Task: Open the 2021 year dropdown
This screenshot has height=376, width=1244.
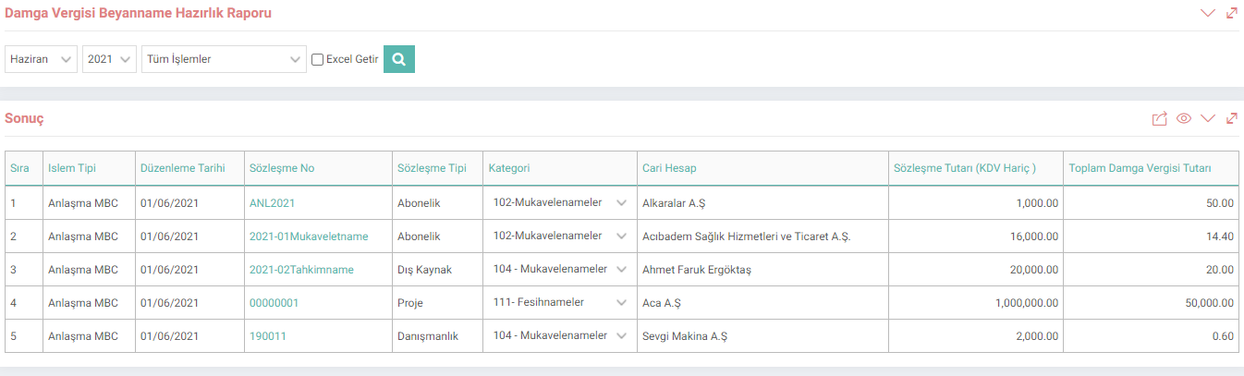Action: [x=110, y=59]
